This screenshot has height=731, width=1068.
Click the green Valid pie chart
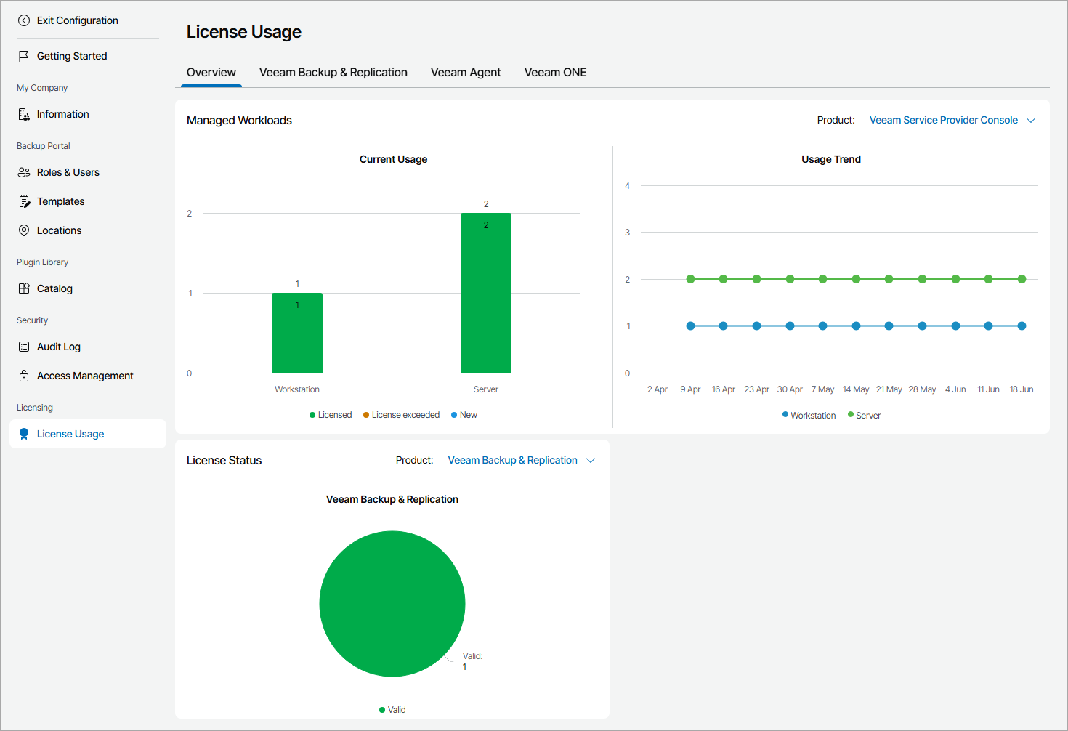coord(392,604)
